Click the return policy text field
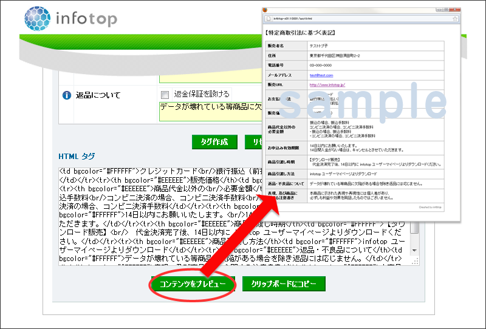The image size is (486, 329). pyautogui.click(x=211, y=112)
